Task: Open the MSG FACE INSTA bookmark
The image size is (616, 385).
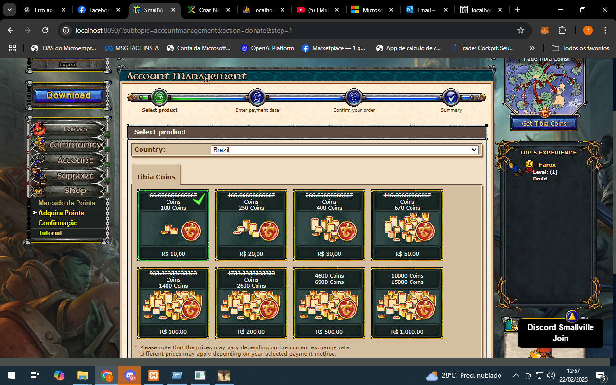Action: coord(131,48)
